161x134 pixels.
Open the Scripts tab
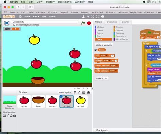99,22
